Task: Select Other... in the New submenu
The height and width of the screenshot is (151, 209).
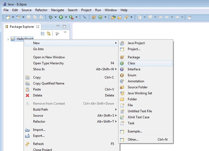Action: click(146, 140)
